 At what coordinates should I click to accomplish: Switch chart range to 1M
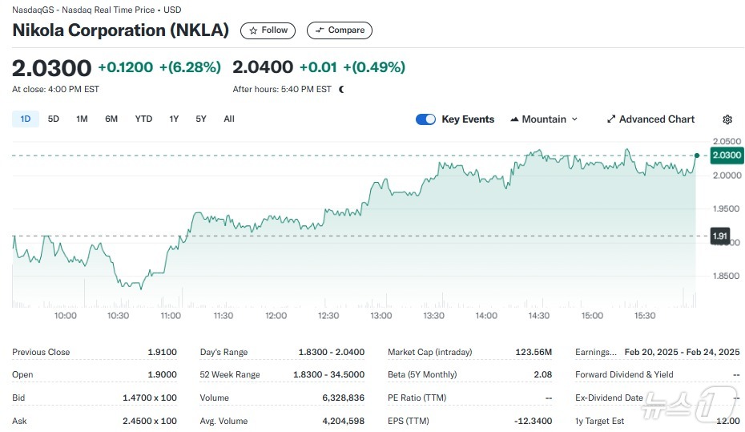tap(82, 119)
